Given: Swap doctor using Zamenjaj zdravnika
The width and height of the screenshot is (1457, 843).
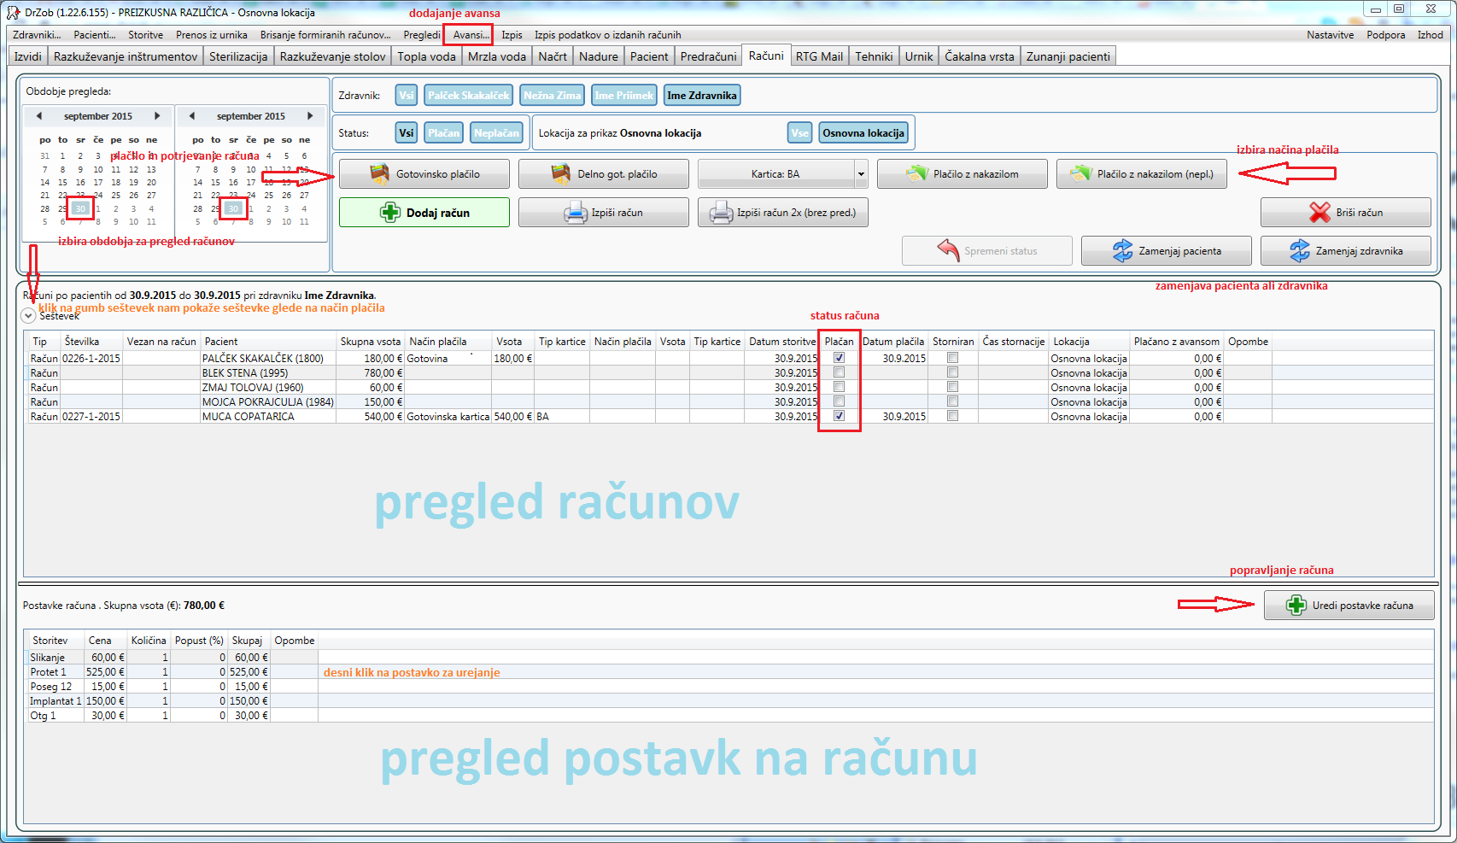Looking at the screenshot, I should pos(1346,250).
